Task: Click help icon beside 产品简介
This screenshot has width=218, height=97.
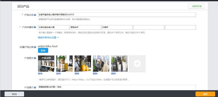Action: (x=35, y=87)
